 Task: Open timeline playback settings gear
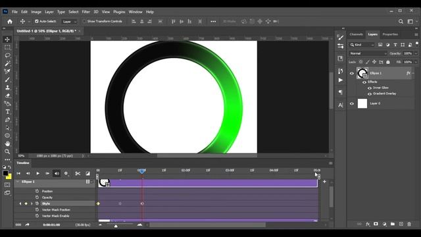pyautogui.click(x=66, y=174)
